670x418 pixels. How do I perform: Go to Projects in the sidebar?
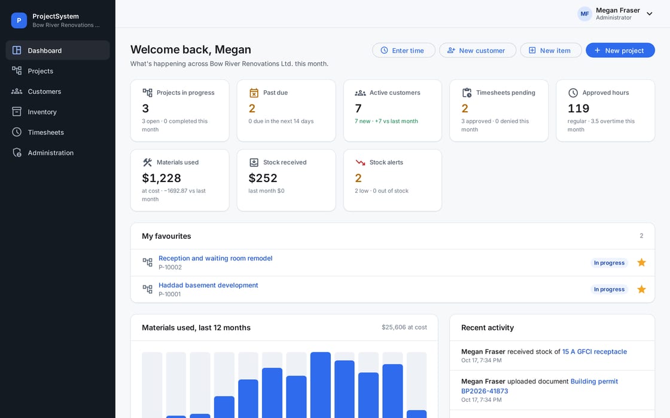(57, 71)
